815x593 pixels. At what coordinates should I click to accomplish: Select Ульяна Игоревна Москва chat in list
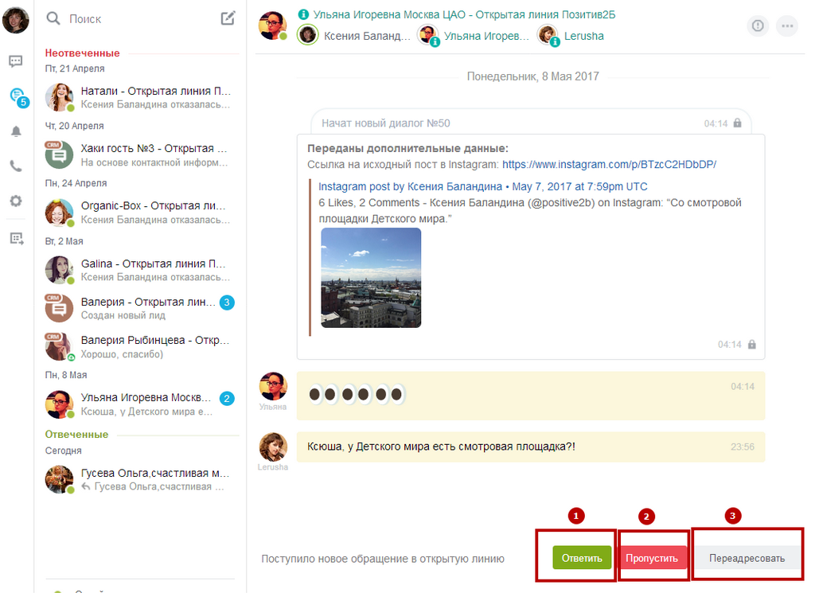pos(140,404)
